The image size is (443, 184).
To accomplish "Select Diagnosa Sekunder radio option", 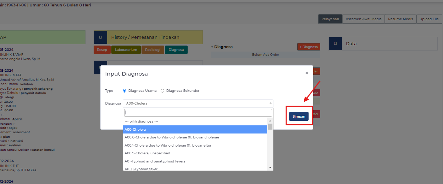I will click(x=162, y=91).
